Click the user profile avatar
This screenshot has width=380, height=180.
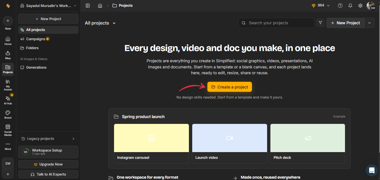point(371,6)
